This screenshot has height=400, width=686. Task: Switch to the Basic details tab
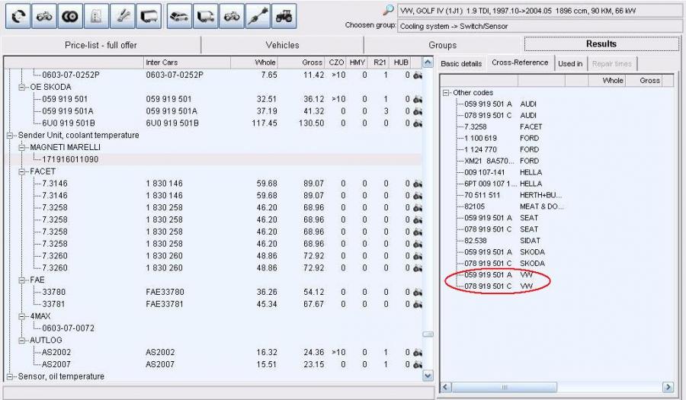tap(461, 64)
